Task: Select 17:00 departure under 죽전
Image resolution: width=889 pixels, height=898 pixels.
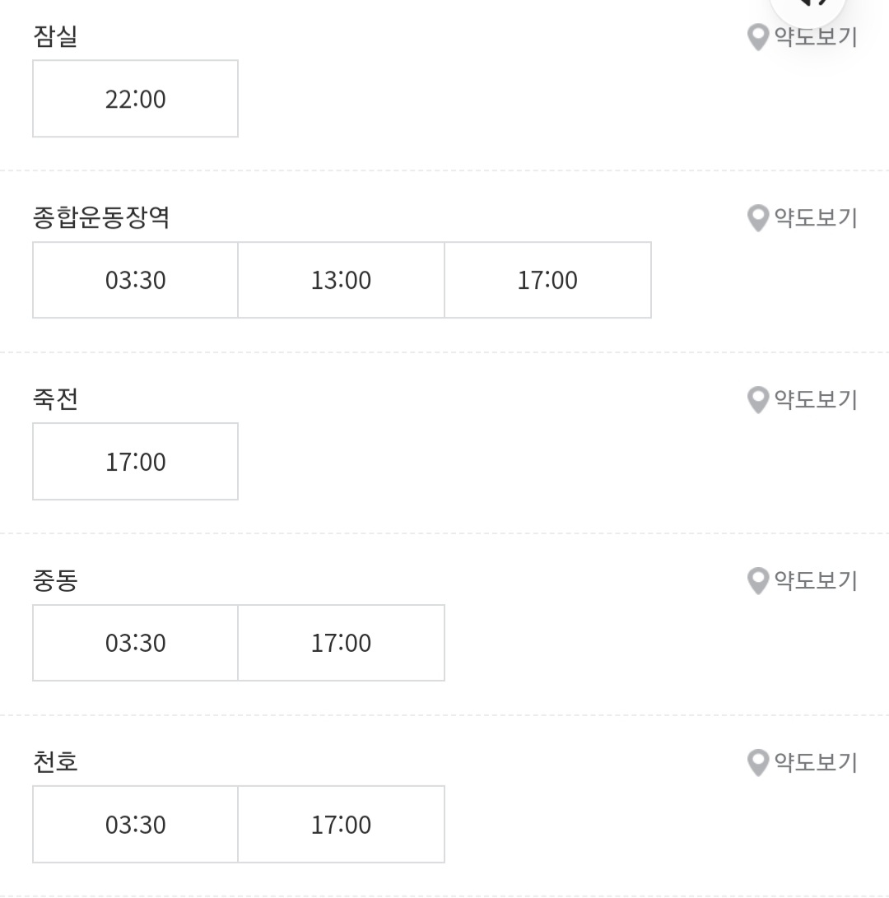Action: [135, 462]
